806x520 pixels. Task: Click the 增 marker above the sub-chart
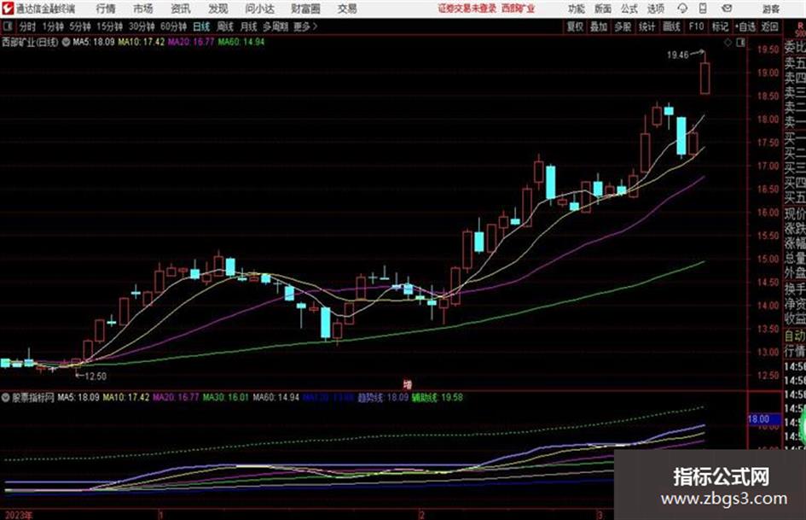407,384
